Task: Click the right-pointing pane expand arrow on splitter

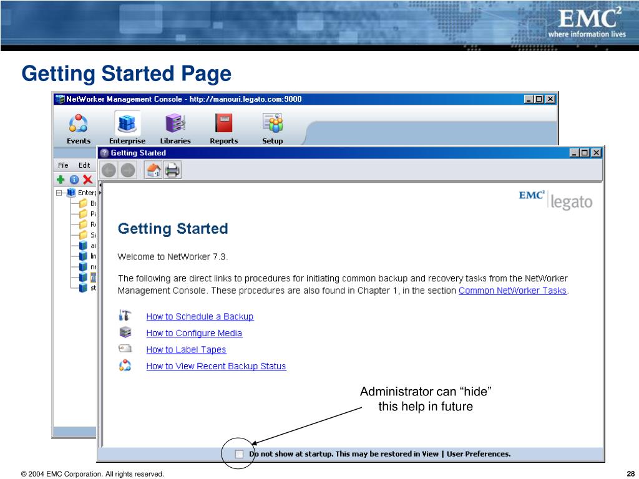Action: pyautogui.click(x=100, y=193)
